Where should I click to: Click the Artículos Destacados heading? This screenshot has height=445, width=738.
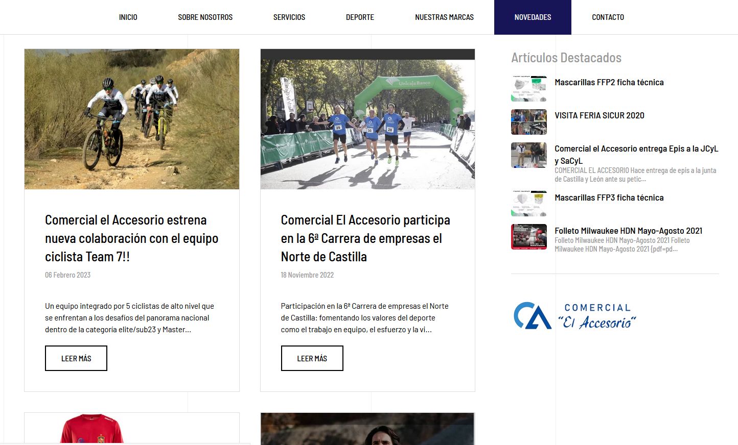(566, 58)
